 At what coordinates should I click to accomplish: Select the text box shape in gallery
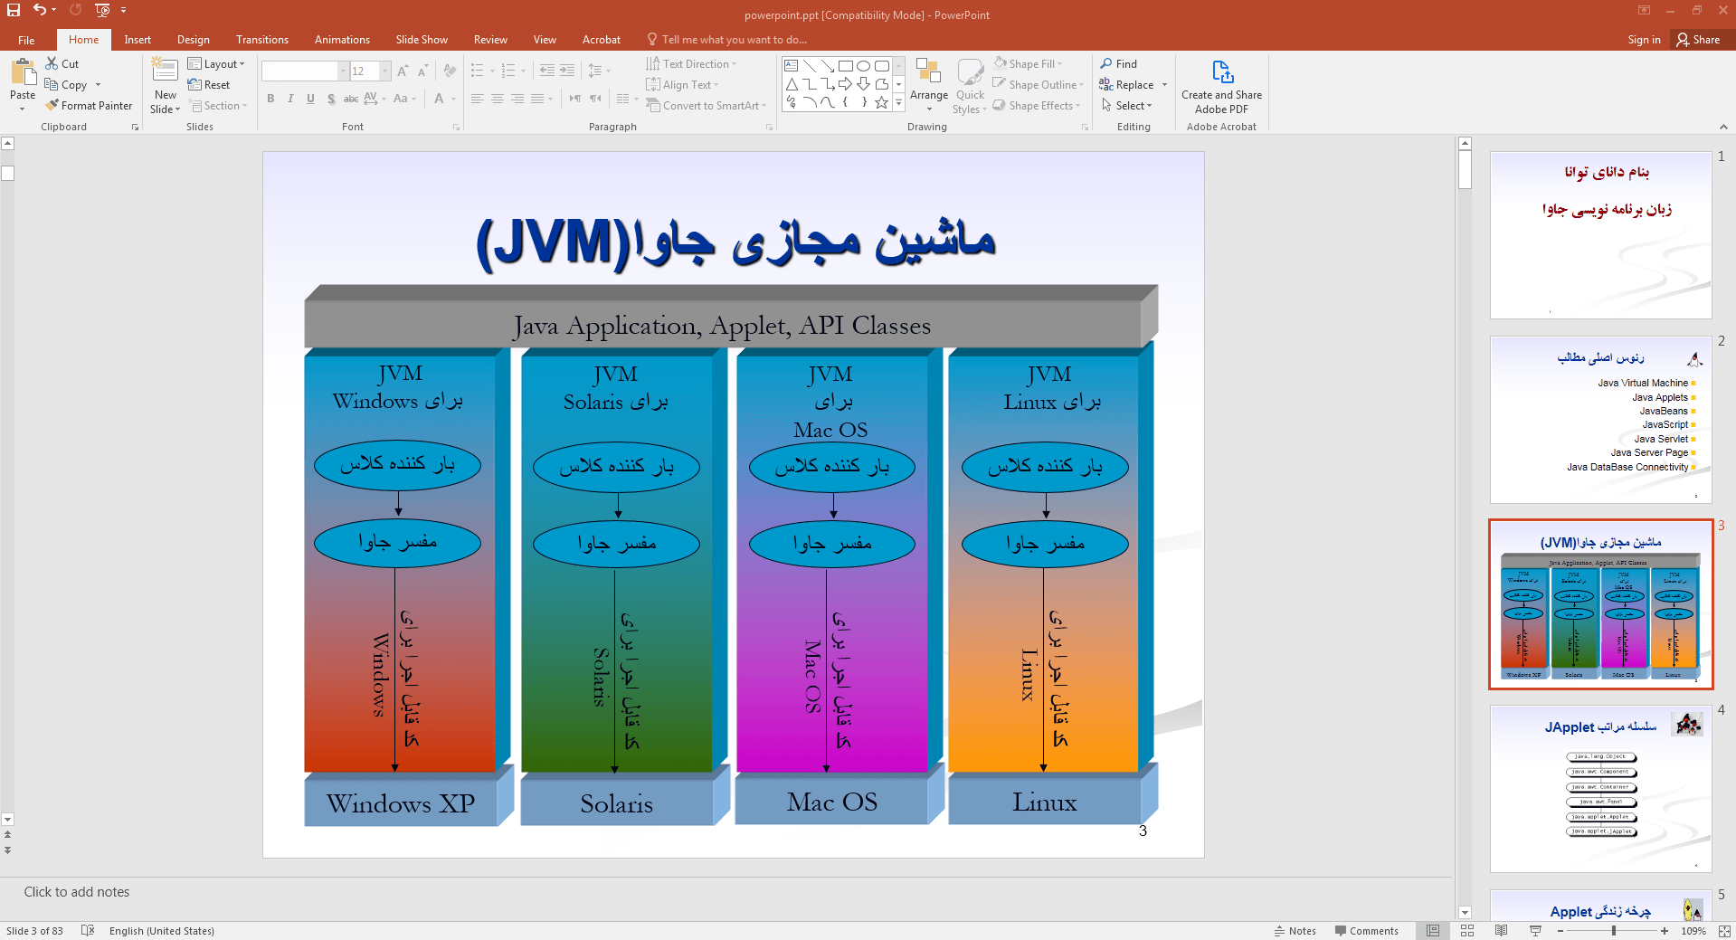(x=792, y=66)
